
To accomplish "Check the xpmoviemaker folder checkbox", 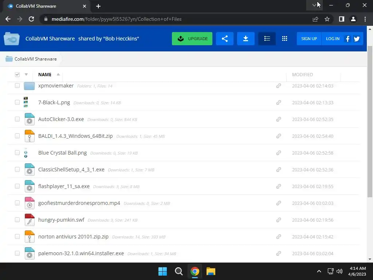I will [17, 85].
